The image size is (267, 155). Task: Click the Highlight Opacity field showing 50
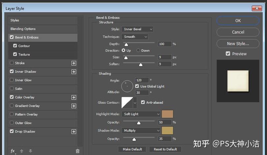coord(164,122)
